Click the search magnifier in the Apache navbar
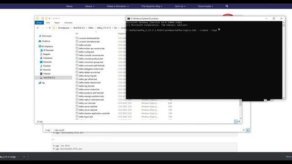Screen dimensions: 292x164 point(227,6)
